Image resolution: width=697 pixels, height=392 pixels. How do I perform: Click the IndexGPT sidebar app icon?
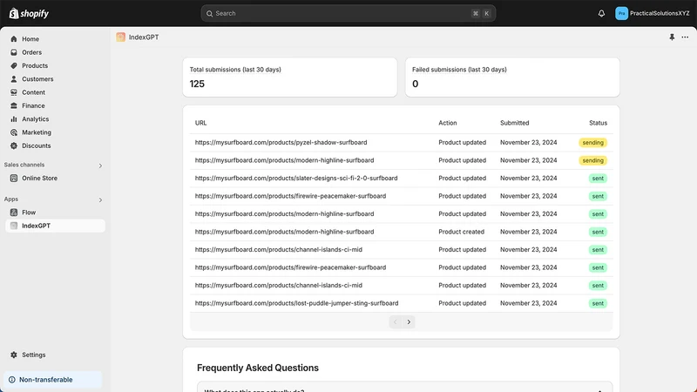(x=14, y=226)
